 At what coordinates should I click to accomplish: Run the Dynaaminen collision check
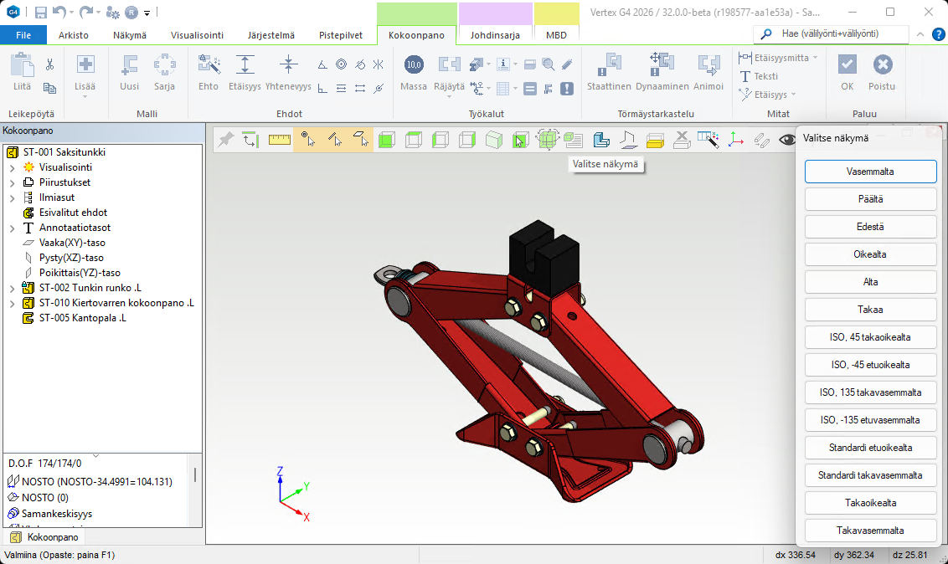click(662, 66)
